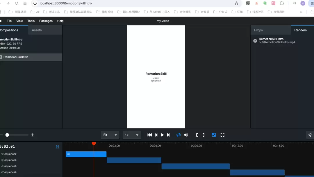Go forward in browser history

pos(8,3)
